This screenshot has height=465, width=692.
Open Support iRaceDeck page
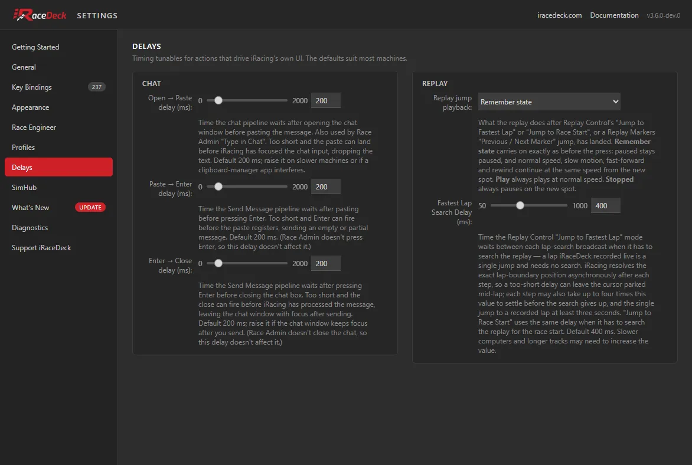(x=58, y=247)
